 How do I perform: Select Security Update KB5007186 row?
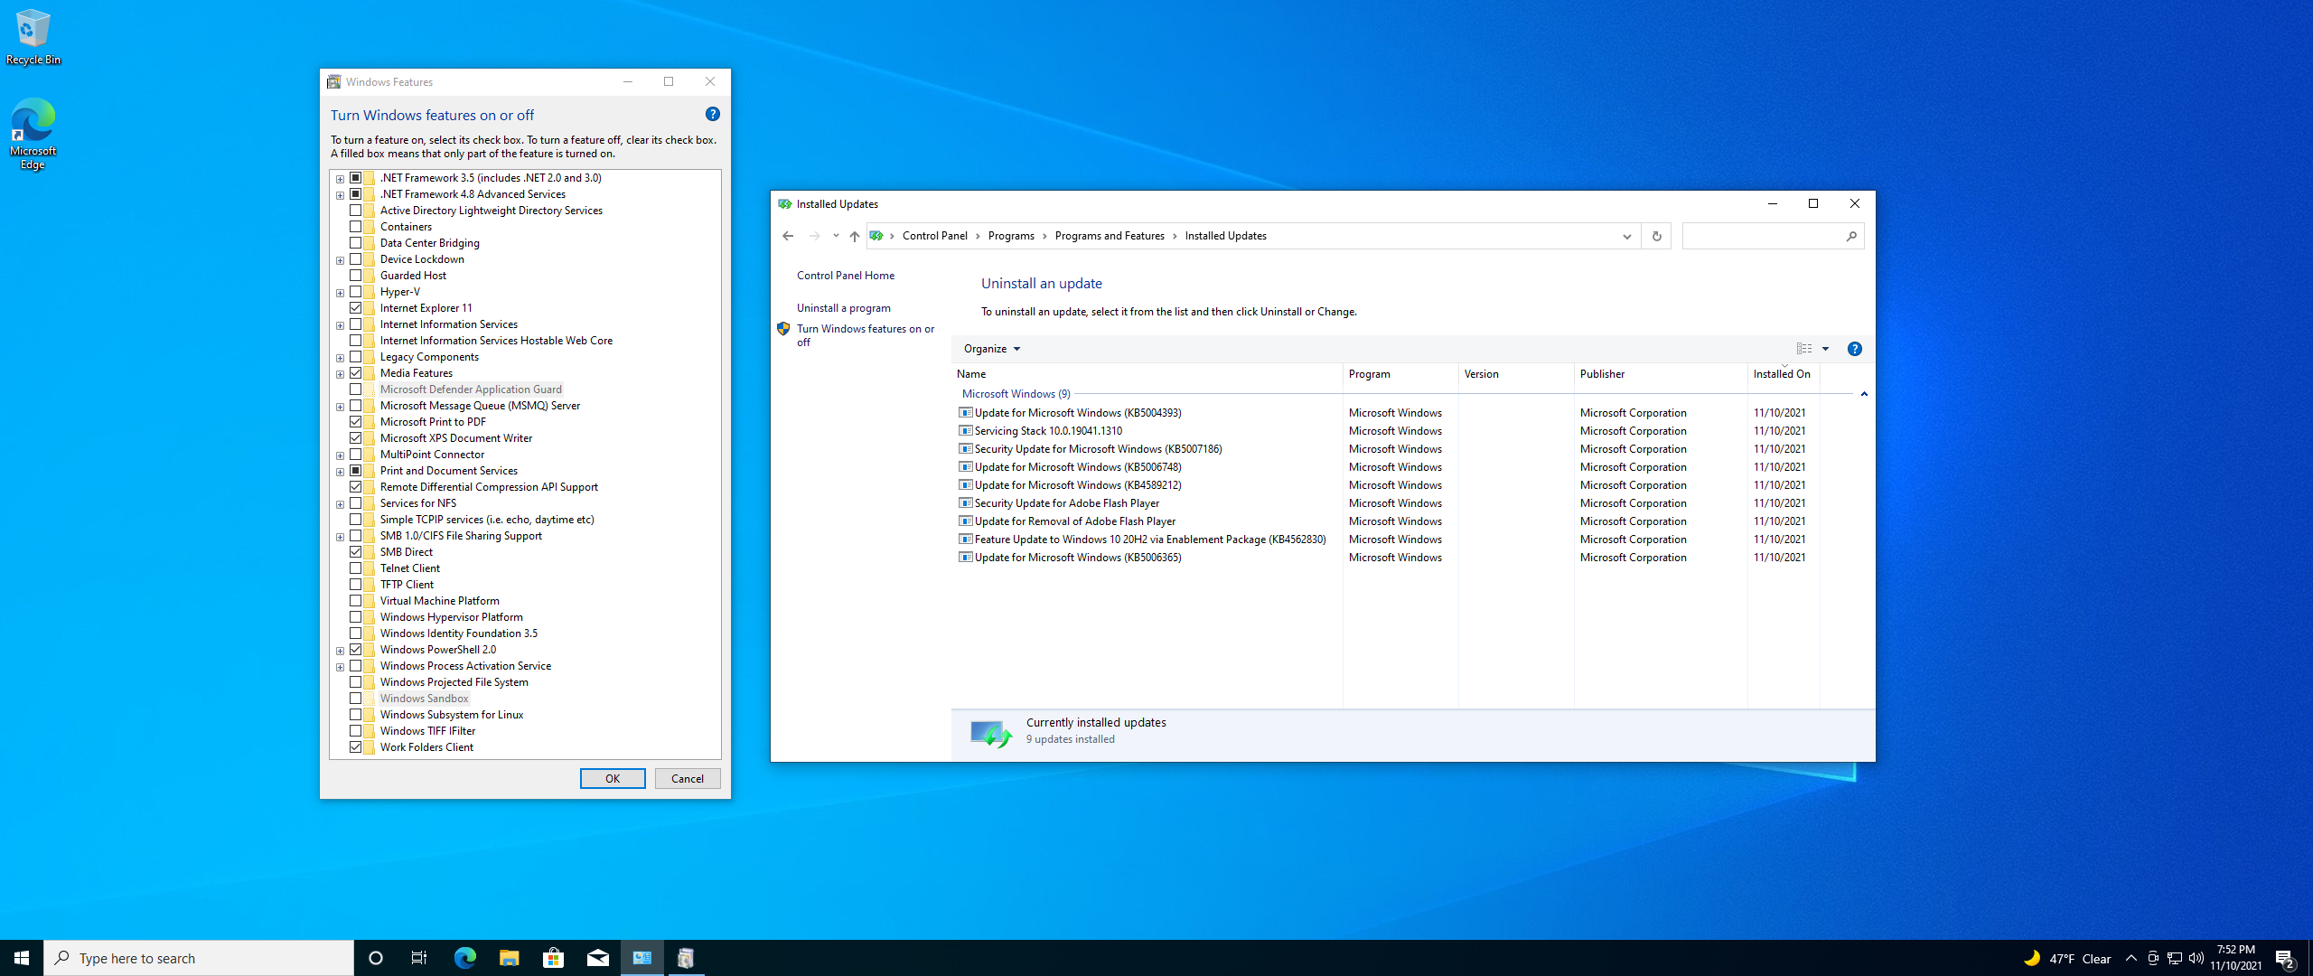click(1385, 449)
